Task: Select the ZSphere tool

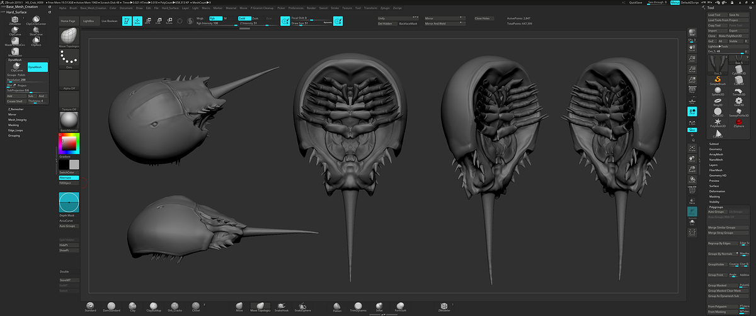Action: coord(739,122)
